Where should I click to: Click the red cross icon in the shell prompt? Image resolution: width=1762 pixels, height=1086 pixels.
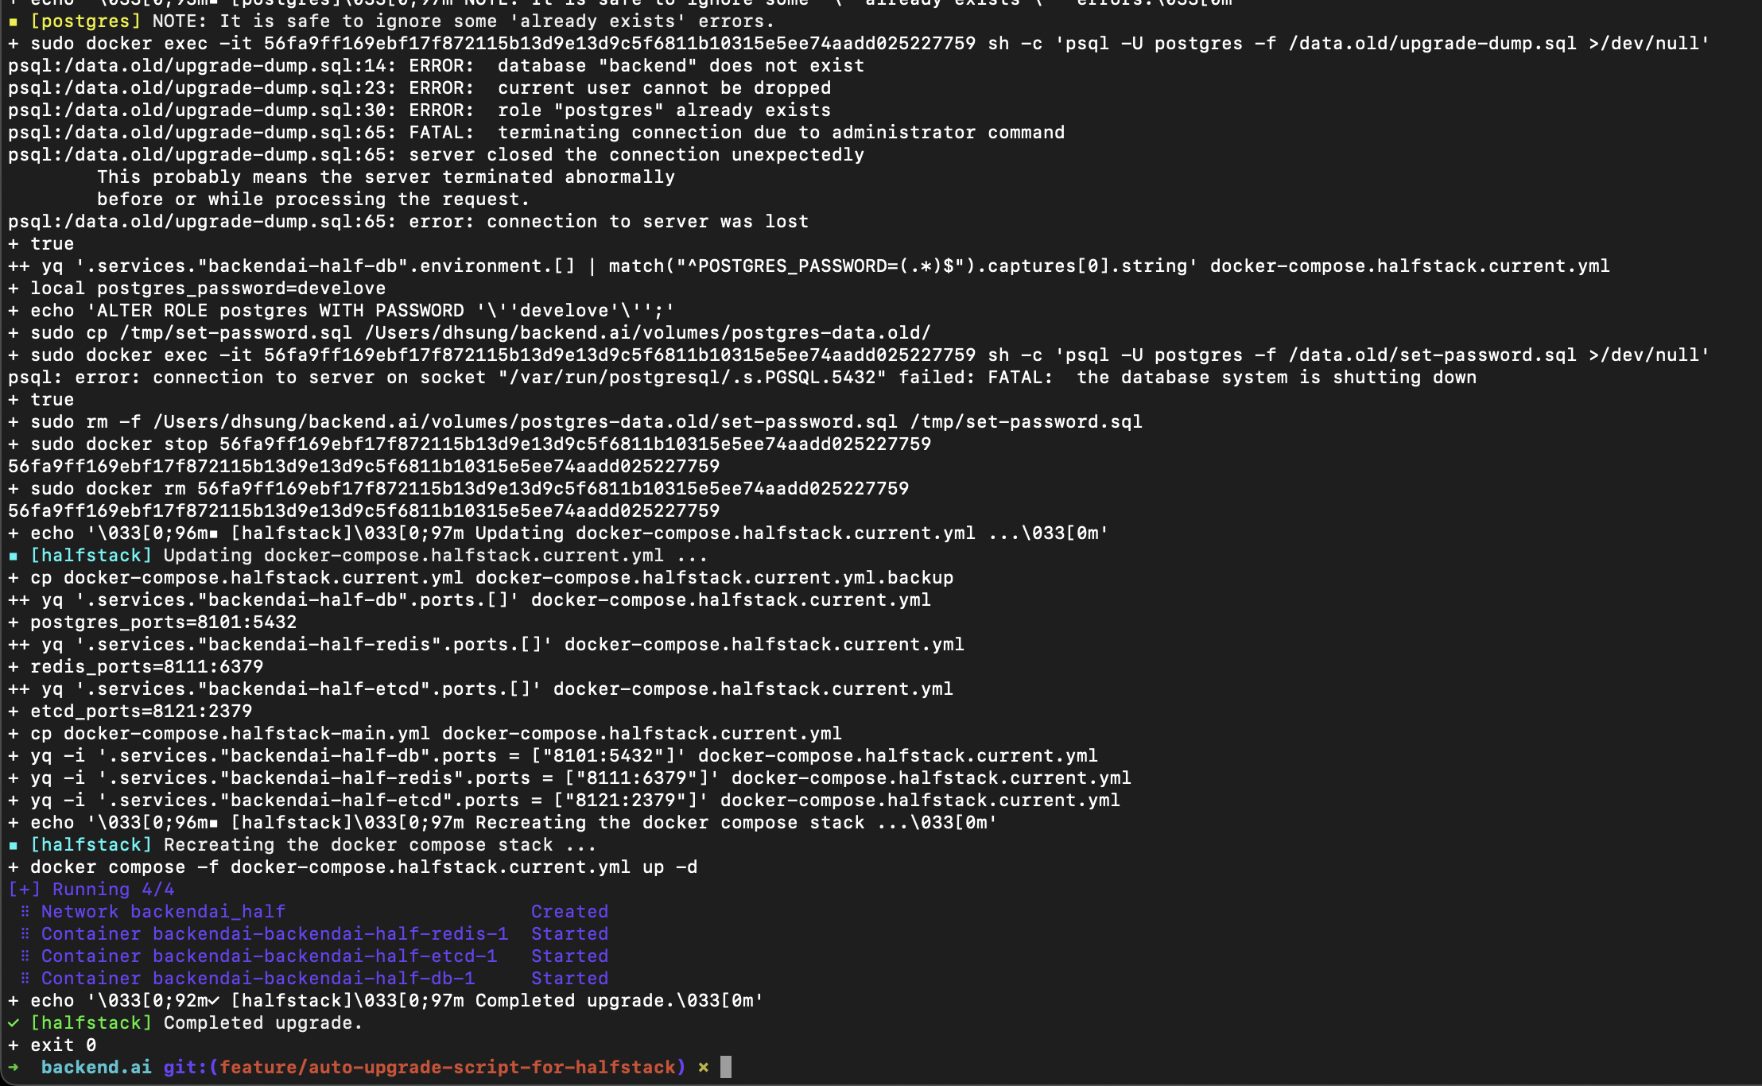coord(703,1068)
